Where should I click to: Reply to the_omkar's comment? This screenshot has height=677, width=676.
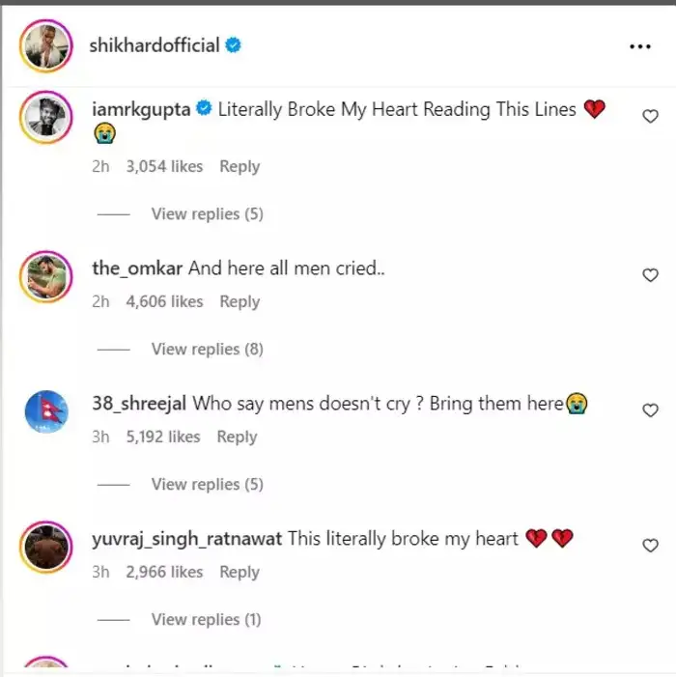pyautogui.click(x=239, y=301)
